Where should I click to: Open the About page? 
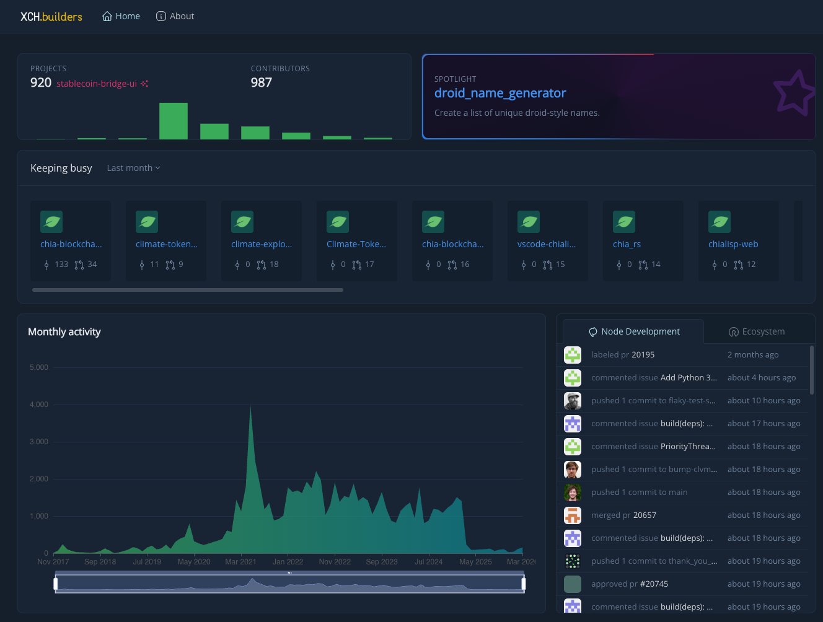click(x=175, y=16)
